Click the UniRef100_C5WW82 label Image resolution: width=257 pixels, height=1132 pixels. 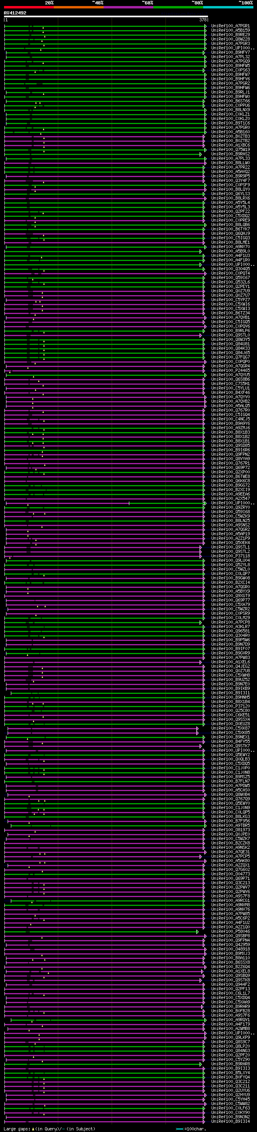click(x=230, y=1104)
